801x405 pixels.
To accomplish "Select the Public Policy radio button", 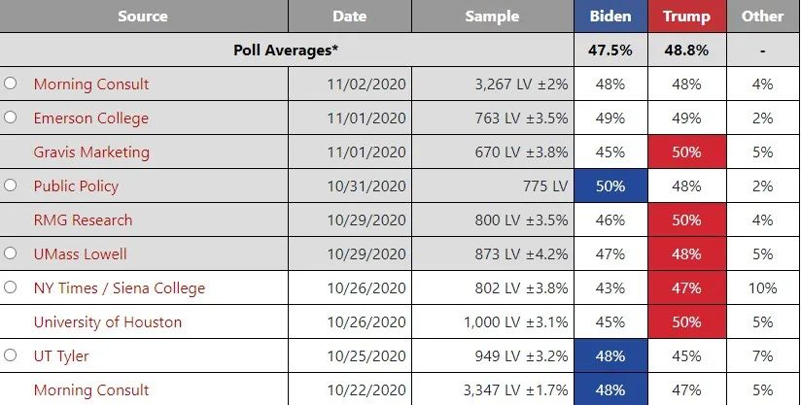I will pyautogui.click(x=11, y=186).
